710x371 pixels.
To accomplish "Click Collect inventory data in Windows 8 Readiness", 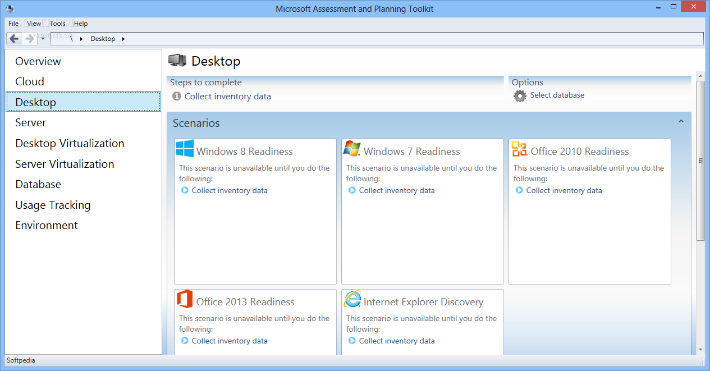I will click(230, 190).
